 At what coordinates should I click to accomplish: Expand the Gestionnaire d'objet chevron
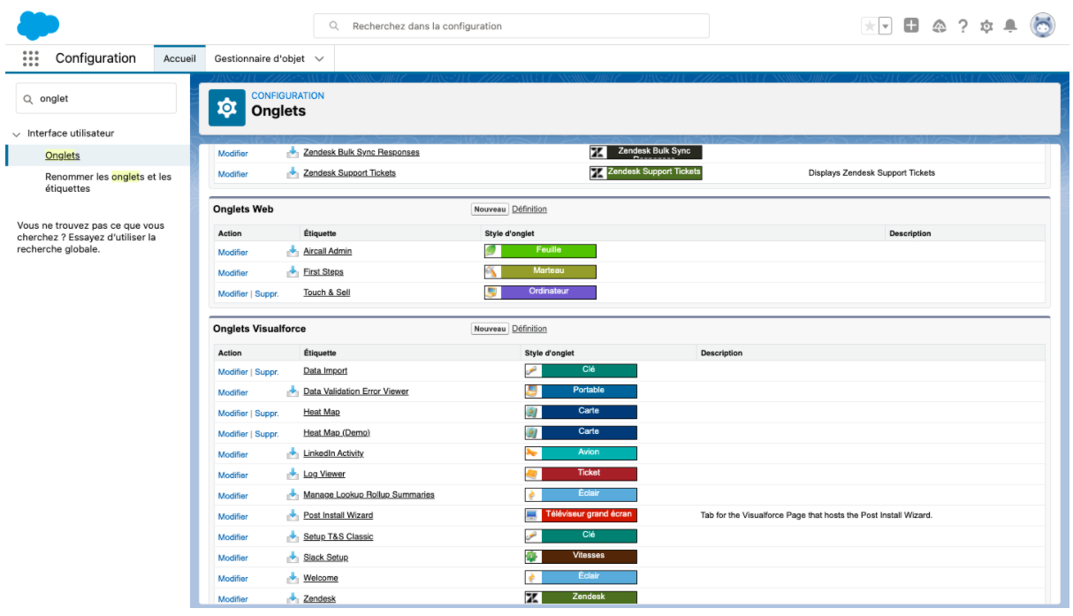319,58
